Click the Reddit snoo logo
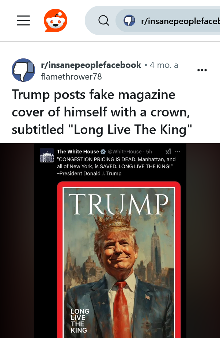Image resolution: width=220 pixels, height=338 pixels. click(x=56, y=20)
